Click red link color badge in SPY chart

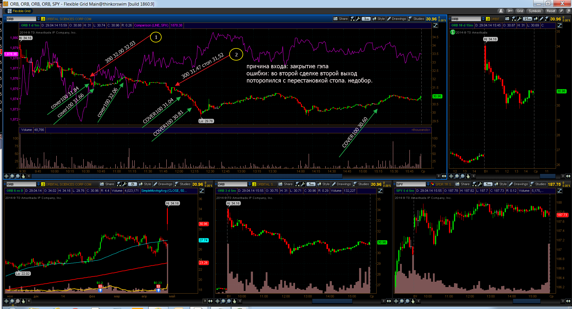433,184
